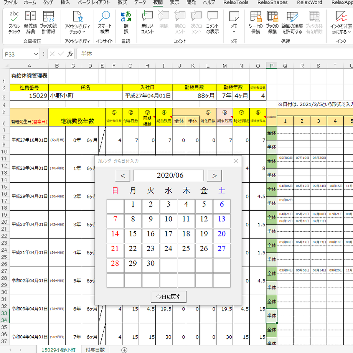Click the 05月03日 date entry in column Q
Image resolution: width=353 pixels, height=353 pixels.
point(285,158)
